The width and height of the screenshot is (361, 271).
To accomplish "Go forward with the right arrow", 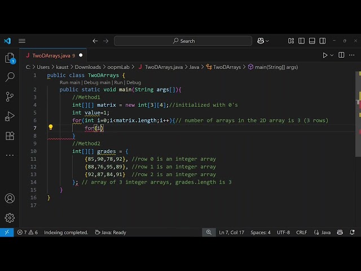I will click(x=105, y=41).
